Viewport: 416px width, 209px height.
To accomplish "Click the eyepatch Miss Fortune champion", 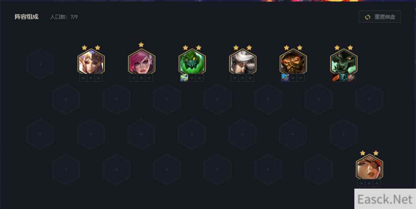I will (x=369, y=167).
